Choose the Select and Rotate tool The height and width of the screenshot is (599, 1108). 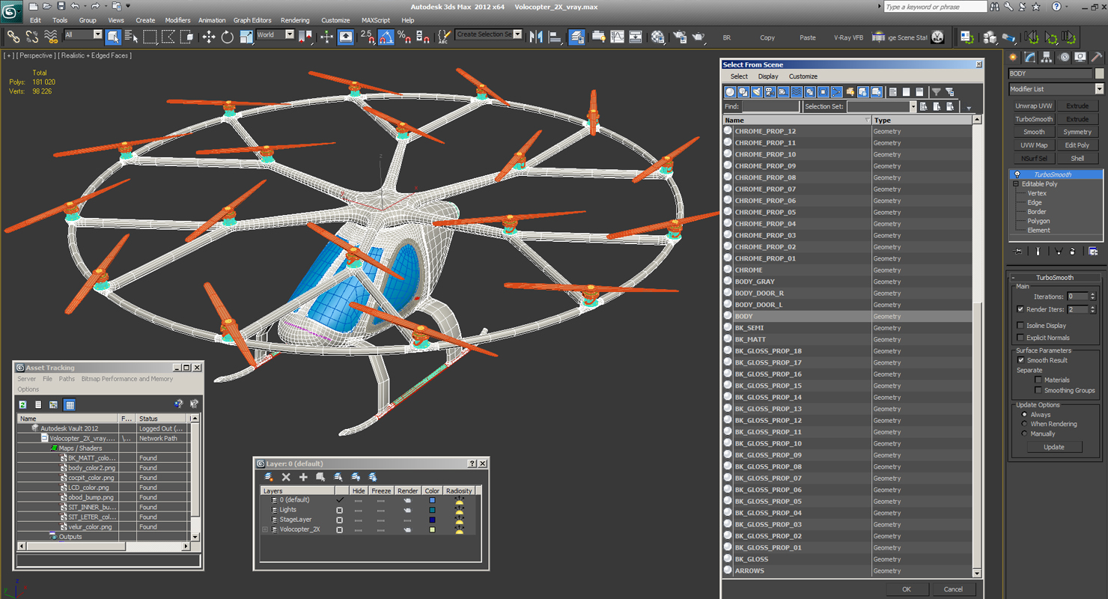pyautogui.click(x=227, y=37)
